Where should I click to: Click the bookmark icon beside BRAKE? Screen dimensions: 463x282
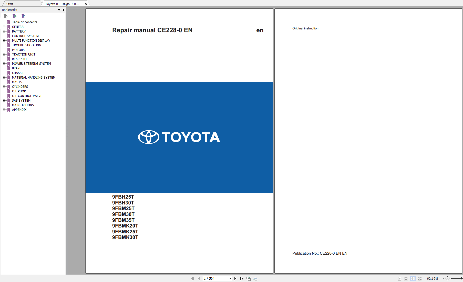[x=8, y=68]
